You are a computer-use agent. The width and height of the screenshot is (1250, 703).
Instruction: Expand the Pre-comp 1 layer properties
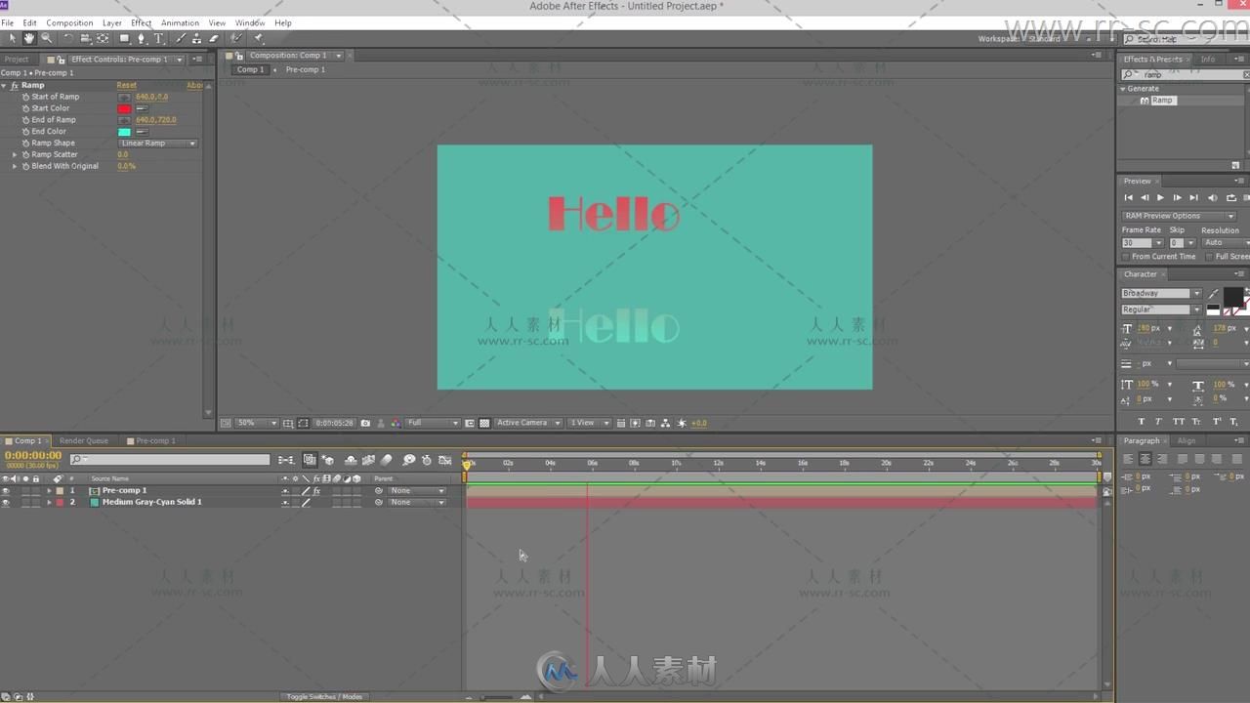click(49, 490)
